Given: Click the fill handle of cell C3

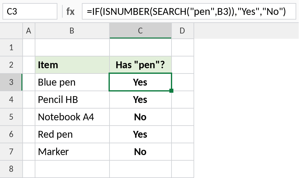Looking at the screenshot, I should (171, 91).
